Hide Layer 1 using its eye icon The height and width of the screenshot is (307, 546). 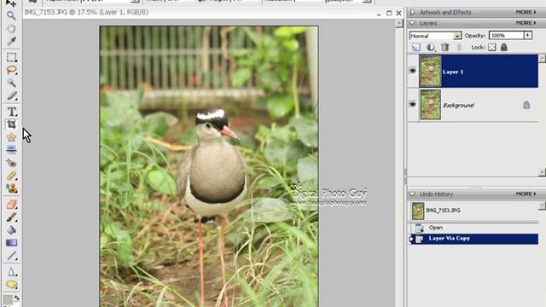click(x=413, y=71)
